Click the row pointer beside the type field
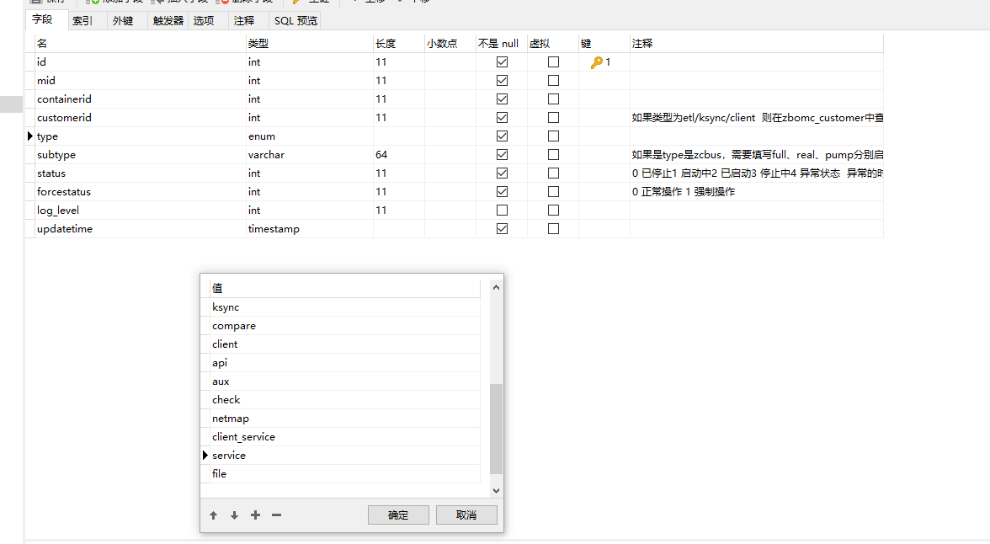The image size is (990, 544). 30,136
